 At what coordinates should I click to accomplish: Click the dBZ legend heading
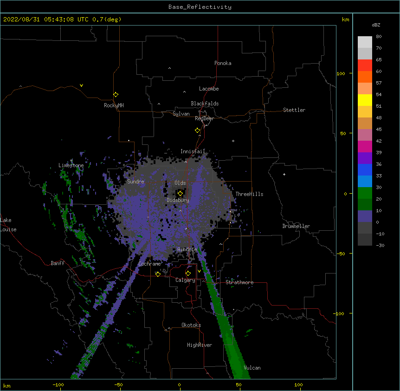coord(376,25)
